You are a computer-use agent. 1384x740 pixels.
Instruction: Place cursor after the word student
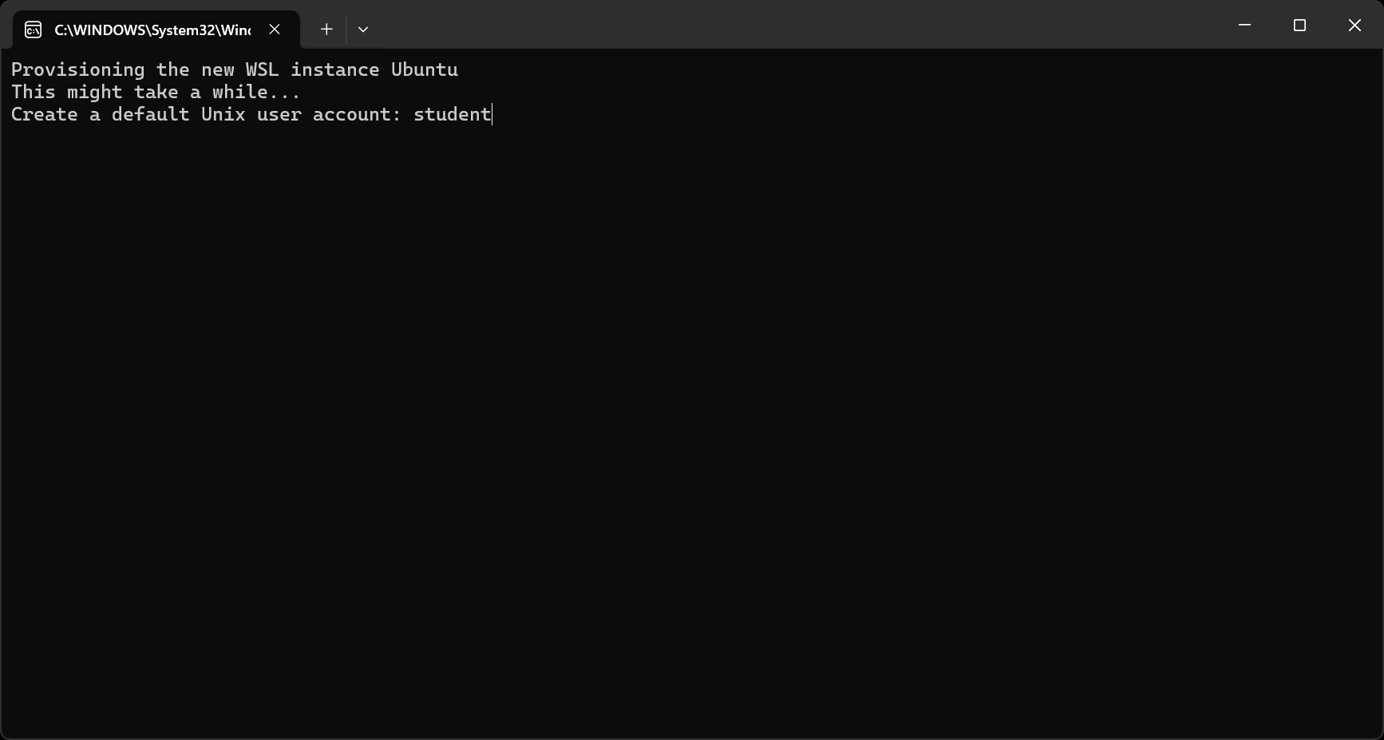pyautogui.click(x=492, y=115)
